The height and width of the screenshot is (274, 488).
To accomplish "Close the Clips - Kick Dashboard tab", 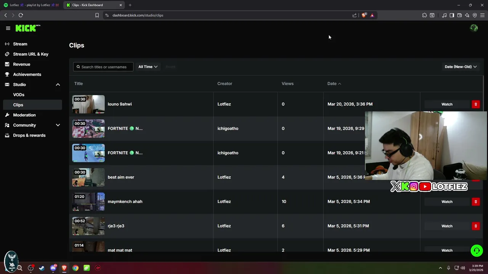I will [121, 5].
